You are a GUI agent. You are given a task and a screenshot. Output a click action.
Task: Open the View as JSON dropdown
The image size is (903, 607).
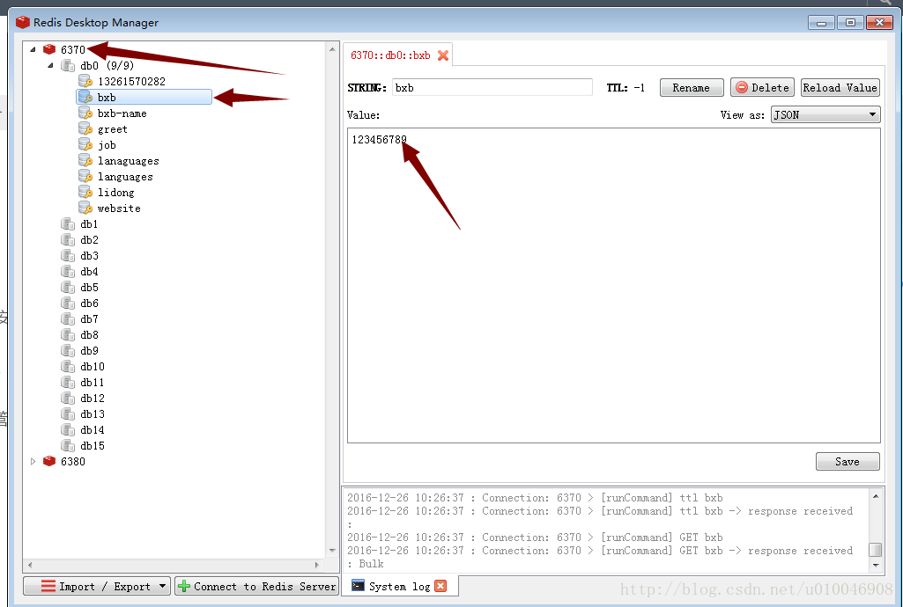[825, 114]
